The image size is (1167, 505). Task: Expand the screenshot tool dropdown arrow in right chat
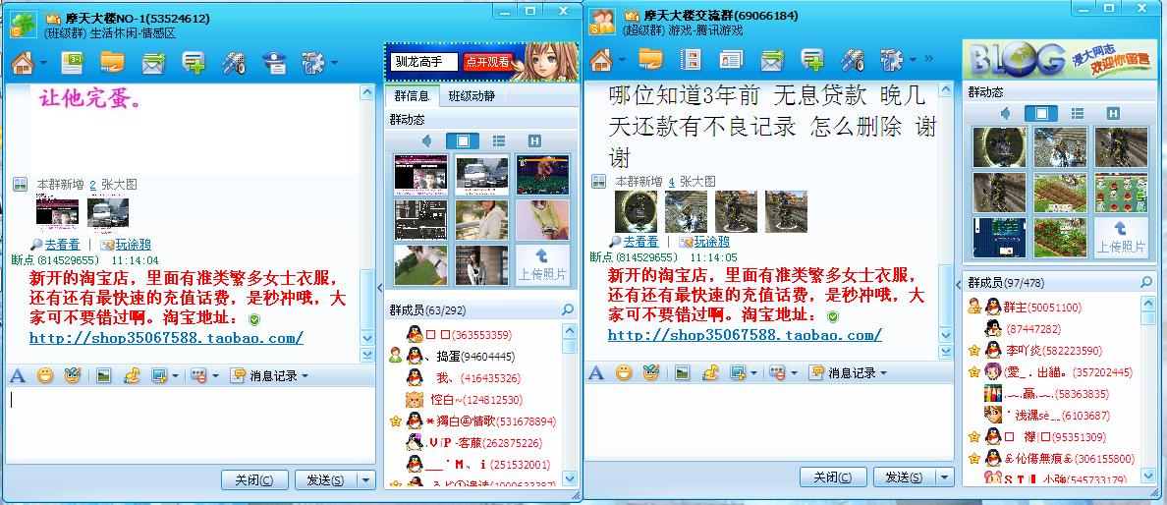coord(753,372)
